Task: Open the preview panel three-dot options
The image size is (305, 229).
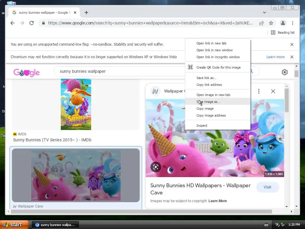Action: [259, 91]
